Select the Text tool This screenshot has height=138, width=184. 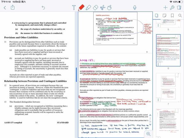click(x=74, y=8)
